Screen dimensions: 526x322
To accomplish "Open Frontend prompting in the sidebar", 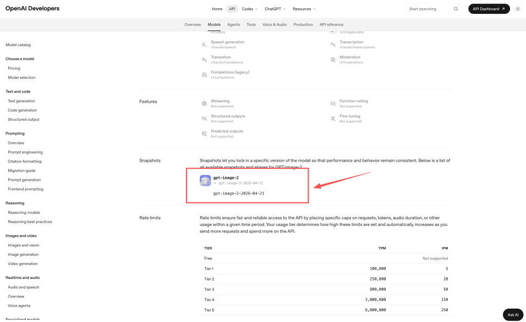I will [26, 189].
